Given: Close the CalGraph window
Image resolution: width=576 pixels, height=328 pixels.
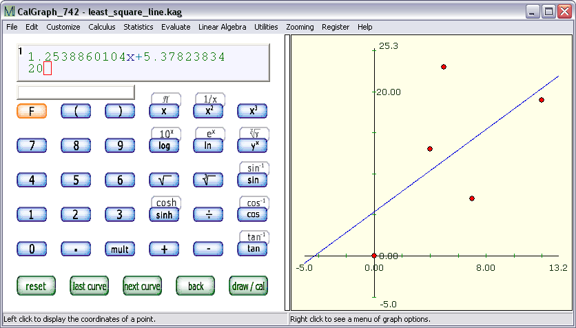Looking at the screenshot, I should pyautogui.click(x=564, y=12).
